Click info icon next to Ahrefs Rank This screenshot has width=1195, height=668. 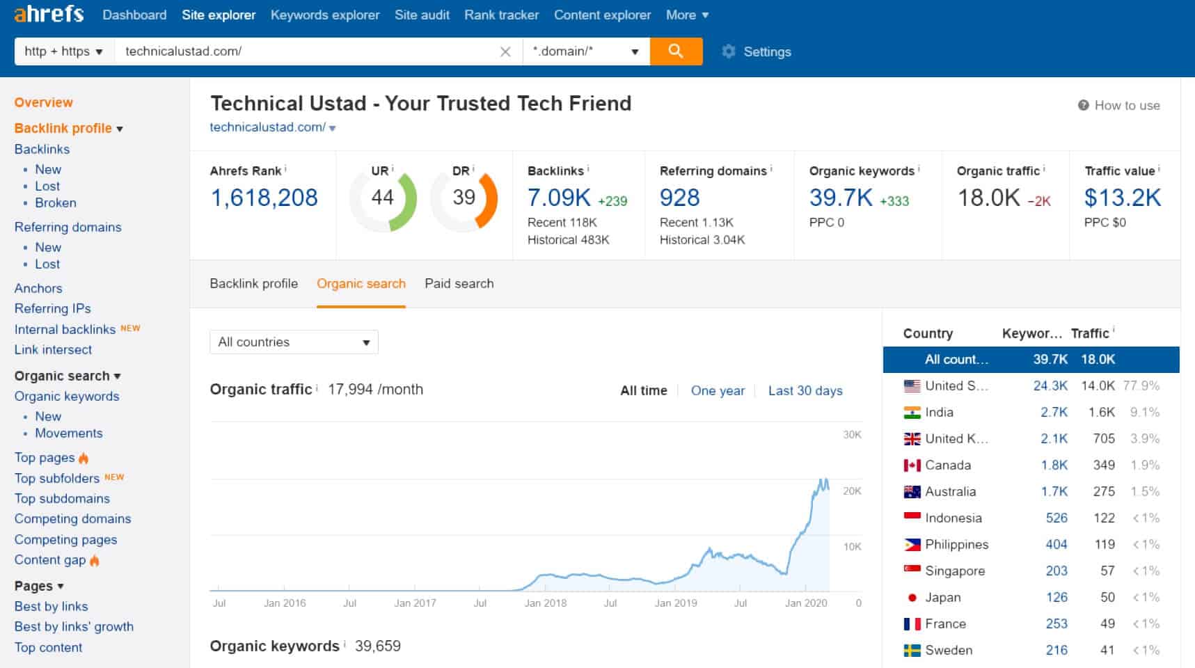(285, 169)
